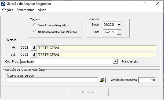Expand the Inicial period dropdown
The width and height of the screenshot is (164, 100).
pyautogui.click(x=119, y=24)
